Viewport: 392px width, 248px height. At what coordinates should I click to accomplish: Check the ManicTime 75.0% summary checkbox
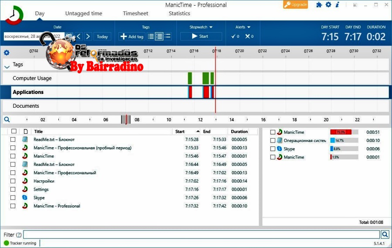(x=273, y=132)
